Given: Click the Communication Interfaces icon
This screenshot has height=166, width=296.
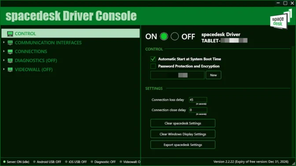Looking at the screenshot, I should click(x=10, y=43).
